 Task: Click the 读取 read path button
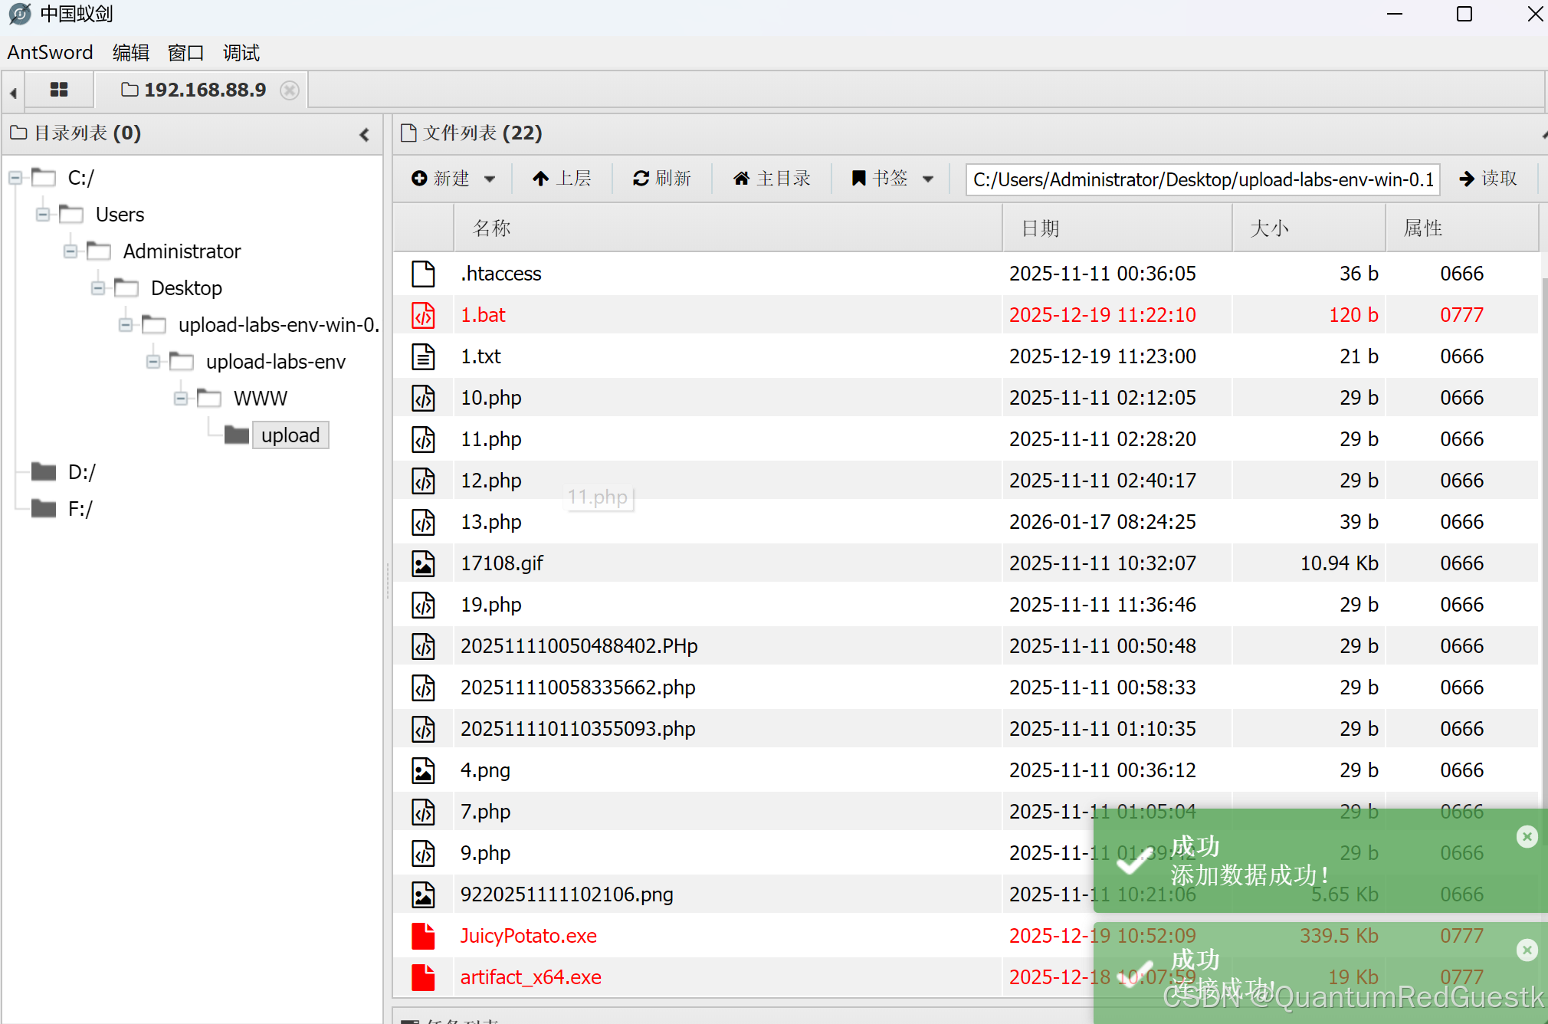click(x=1488, y=179)
